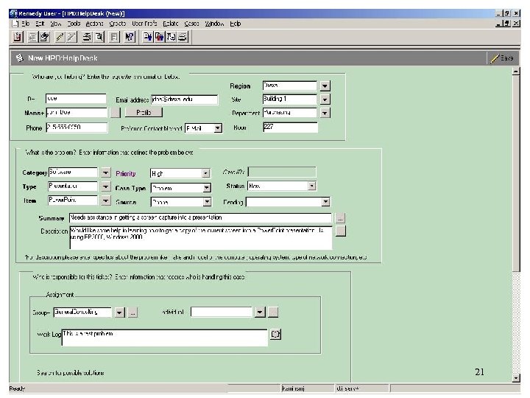
Task: Expand the Source dropdown
Action: [x=207, y=202]
